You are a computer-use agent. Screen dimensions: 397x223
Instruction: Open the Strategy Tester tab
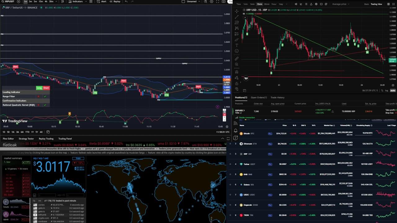point(26,139)
